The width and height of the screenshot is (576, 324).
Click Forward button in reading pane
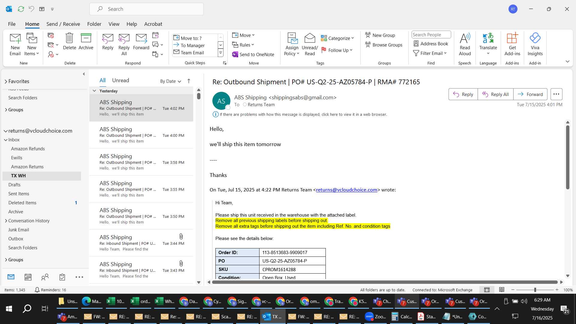(530, 94)
